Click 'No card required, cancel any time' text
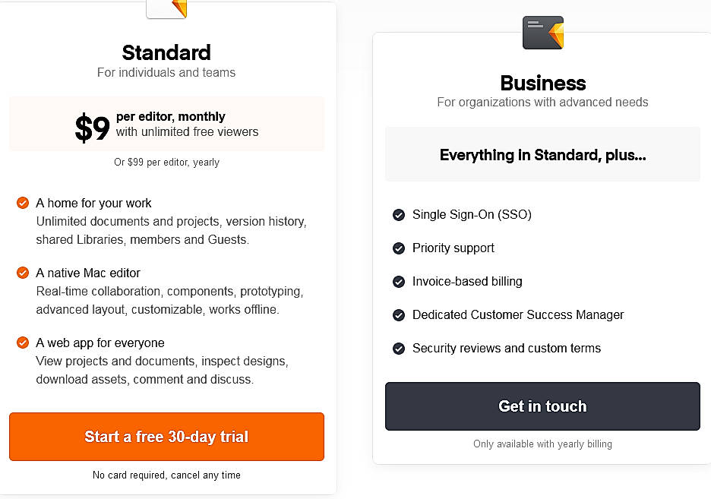711x499 pixels. (166, 475)
